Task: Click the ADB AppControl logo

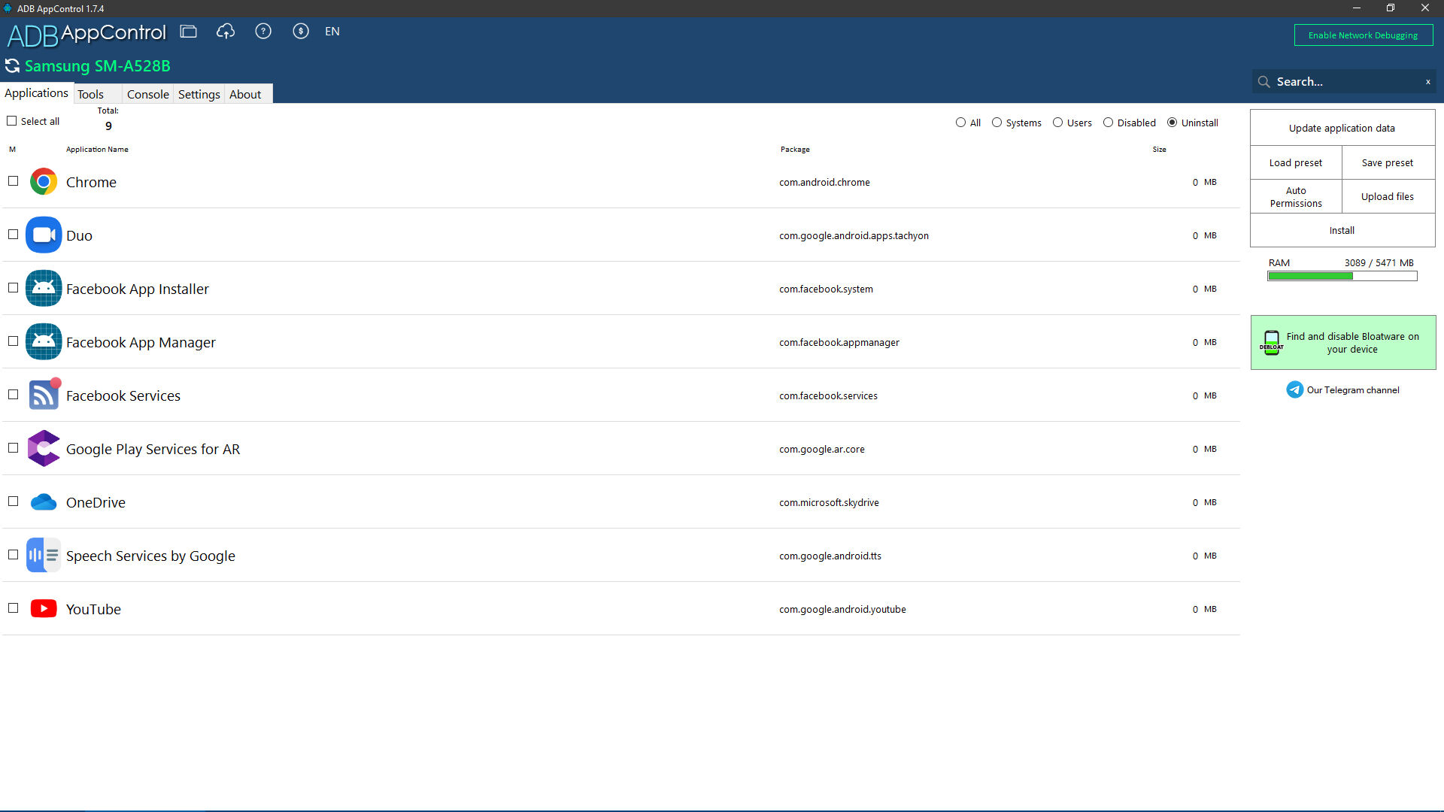Action: [x=86, y=34]
